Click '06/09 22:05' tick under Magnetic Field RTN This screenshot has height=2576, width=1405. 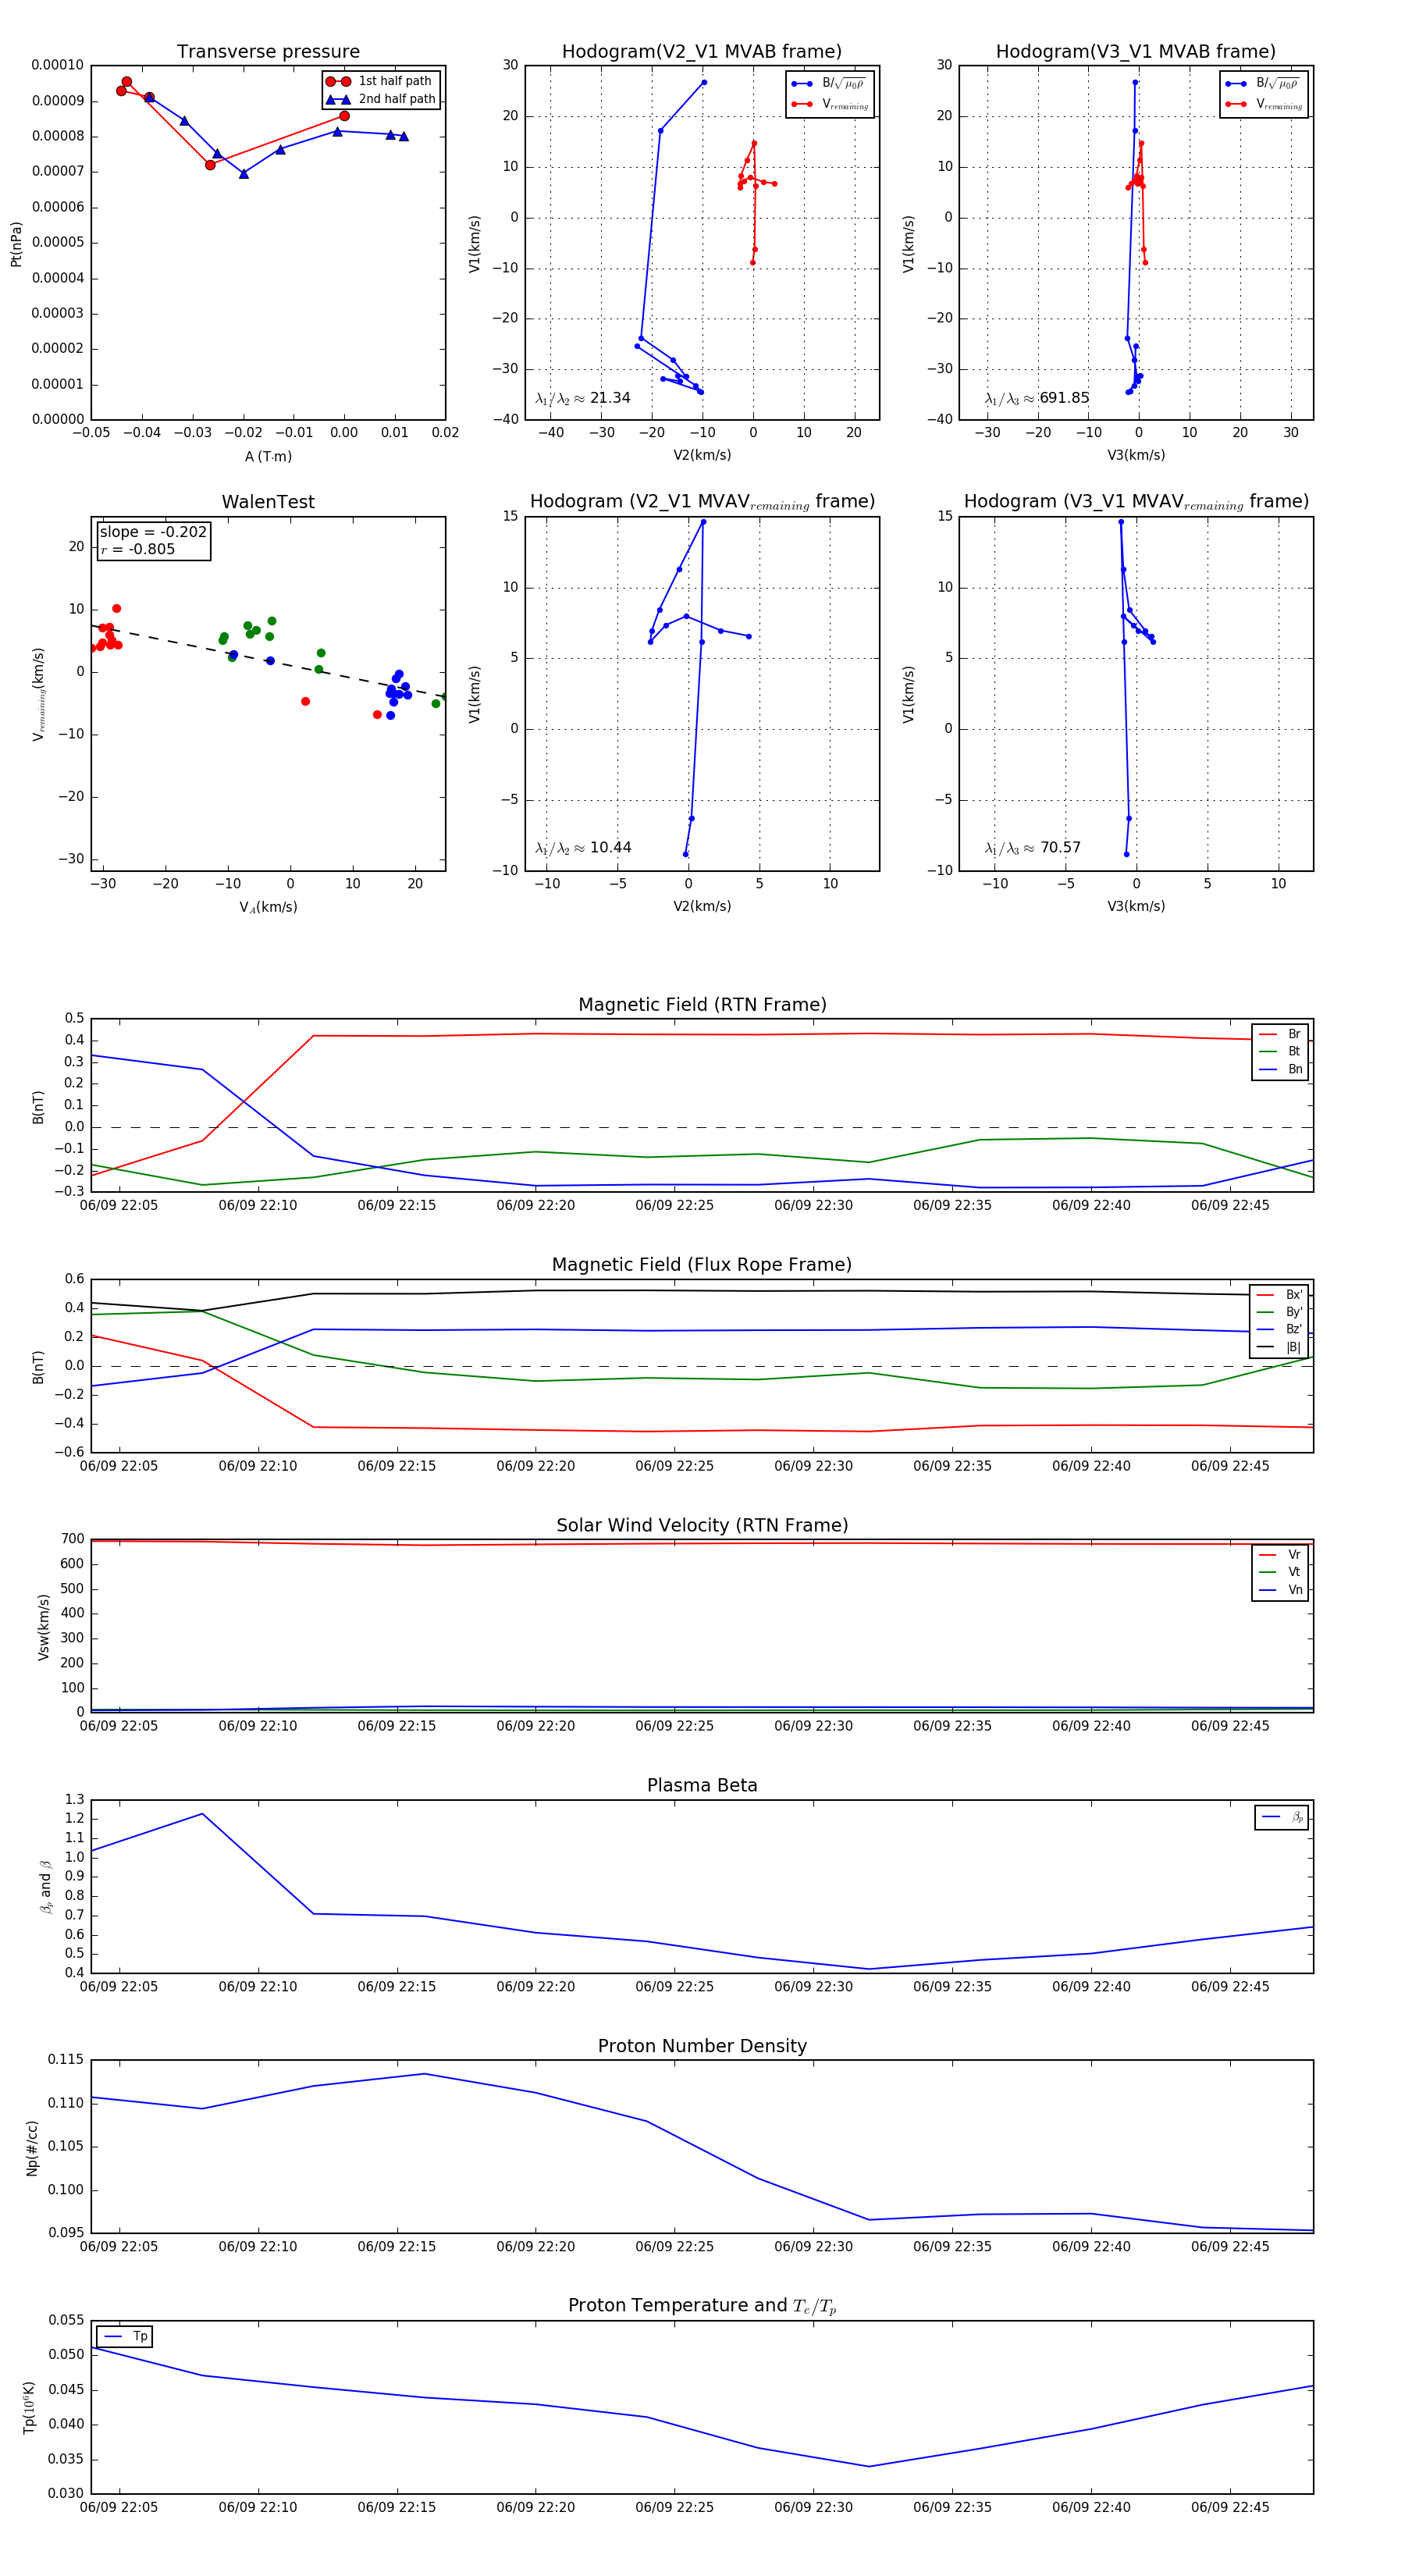pos(119,1206)
